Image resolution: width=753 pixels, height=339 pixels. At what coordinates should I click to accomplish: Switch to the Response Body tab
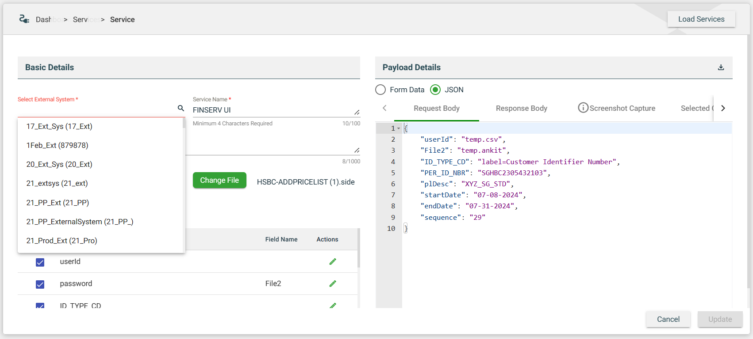coord(521,108)
